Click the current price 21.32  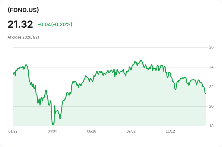tap(20, 24)
